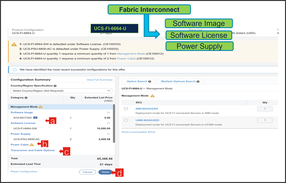
Task: Open the Software License category
Action: point(23,123)
